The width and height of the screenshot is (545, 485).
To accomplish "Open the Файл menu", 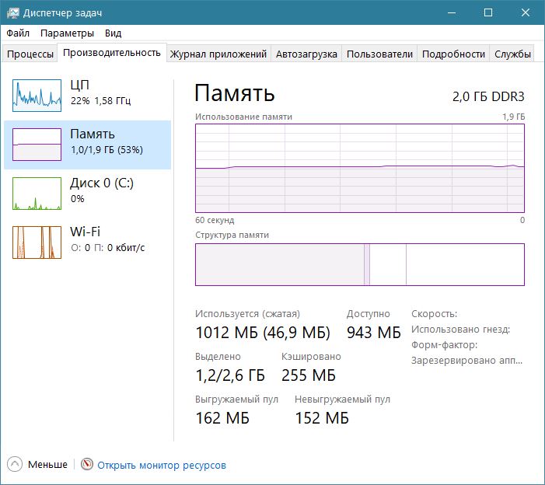I will [x=18, y=33].
